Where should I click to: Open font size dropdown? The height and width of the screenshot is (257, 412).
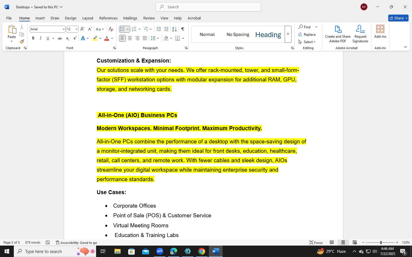pyautogui.click(x=76, y=29)
